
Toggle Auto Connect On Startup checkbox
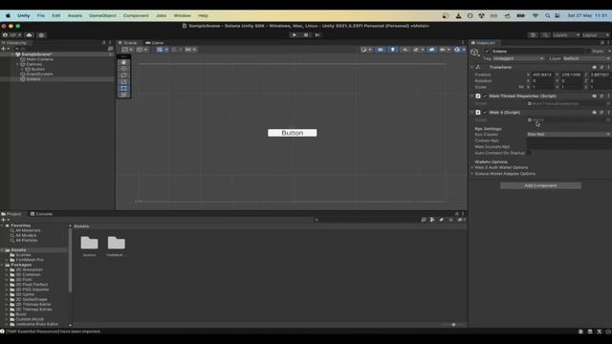coord(529,153)
